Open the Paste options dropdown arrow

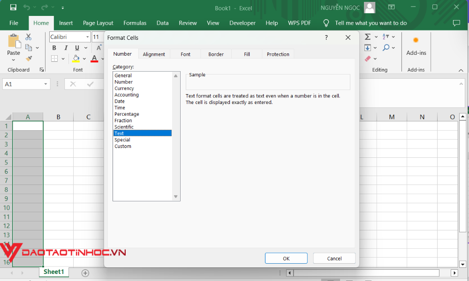click(14, 60)
